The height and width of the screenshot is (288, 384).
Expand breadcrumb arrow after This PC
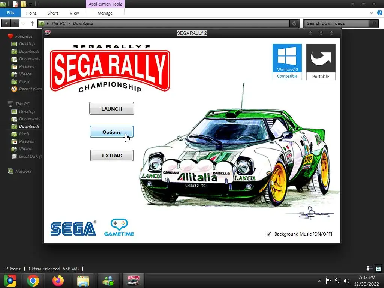click(x=69, y=23)
